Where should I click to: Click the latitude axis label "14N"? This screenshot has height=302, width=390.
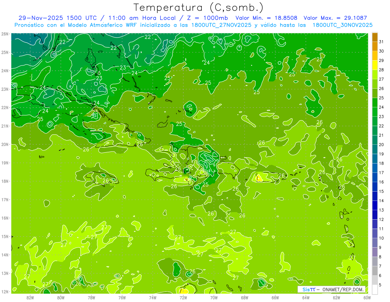point(5,255)
